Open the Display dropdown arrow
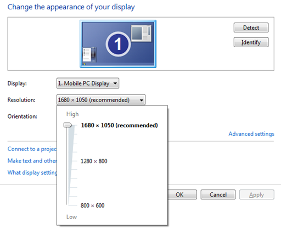Viewport: 281px width, 229px height. (x=115, y=83)
